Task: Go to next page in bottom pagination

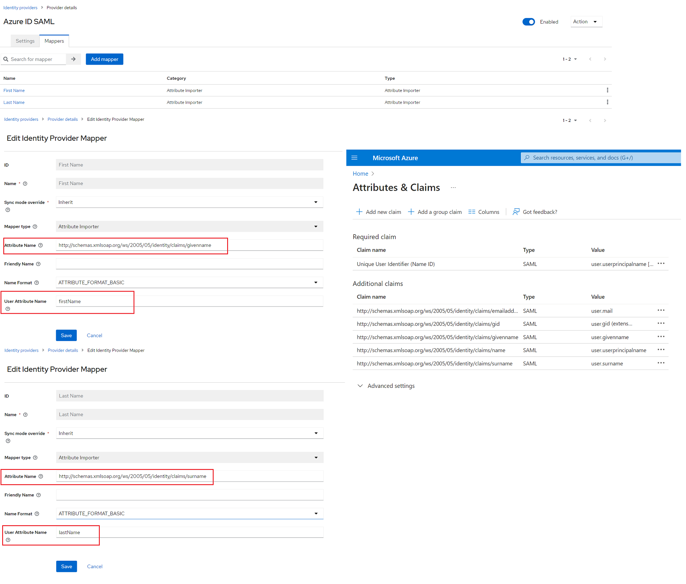Action: pos(605,120)
